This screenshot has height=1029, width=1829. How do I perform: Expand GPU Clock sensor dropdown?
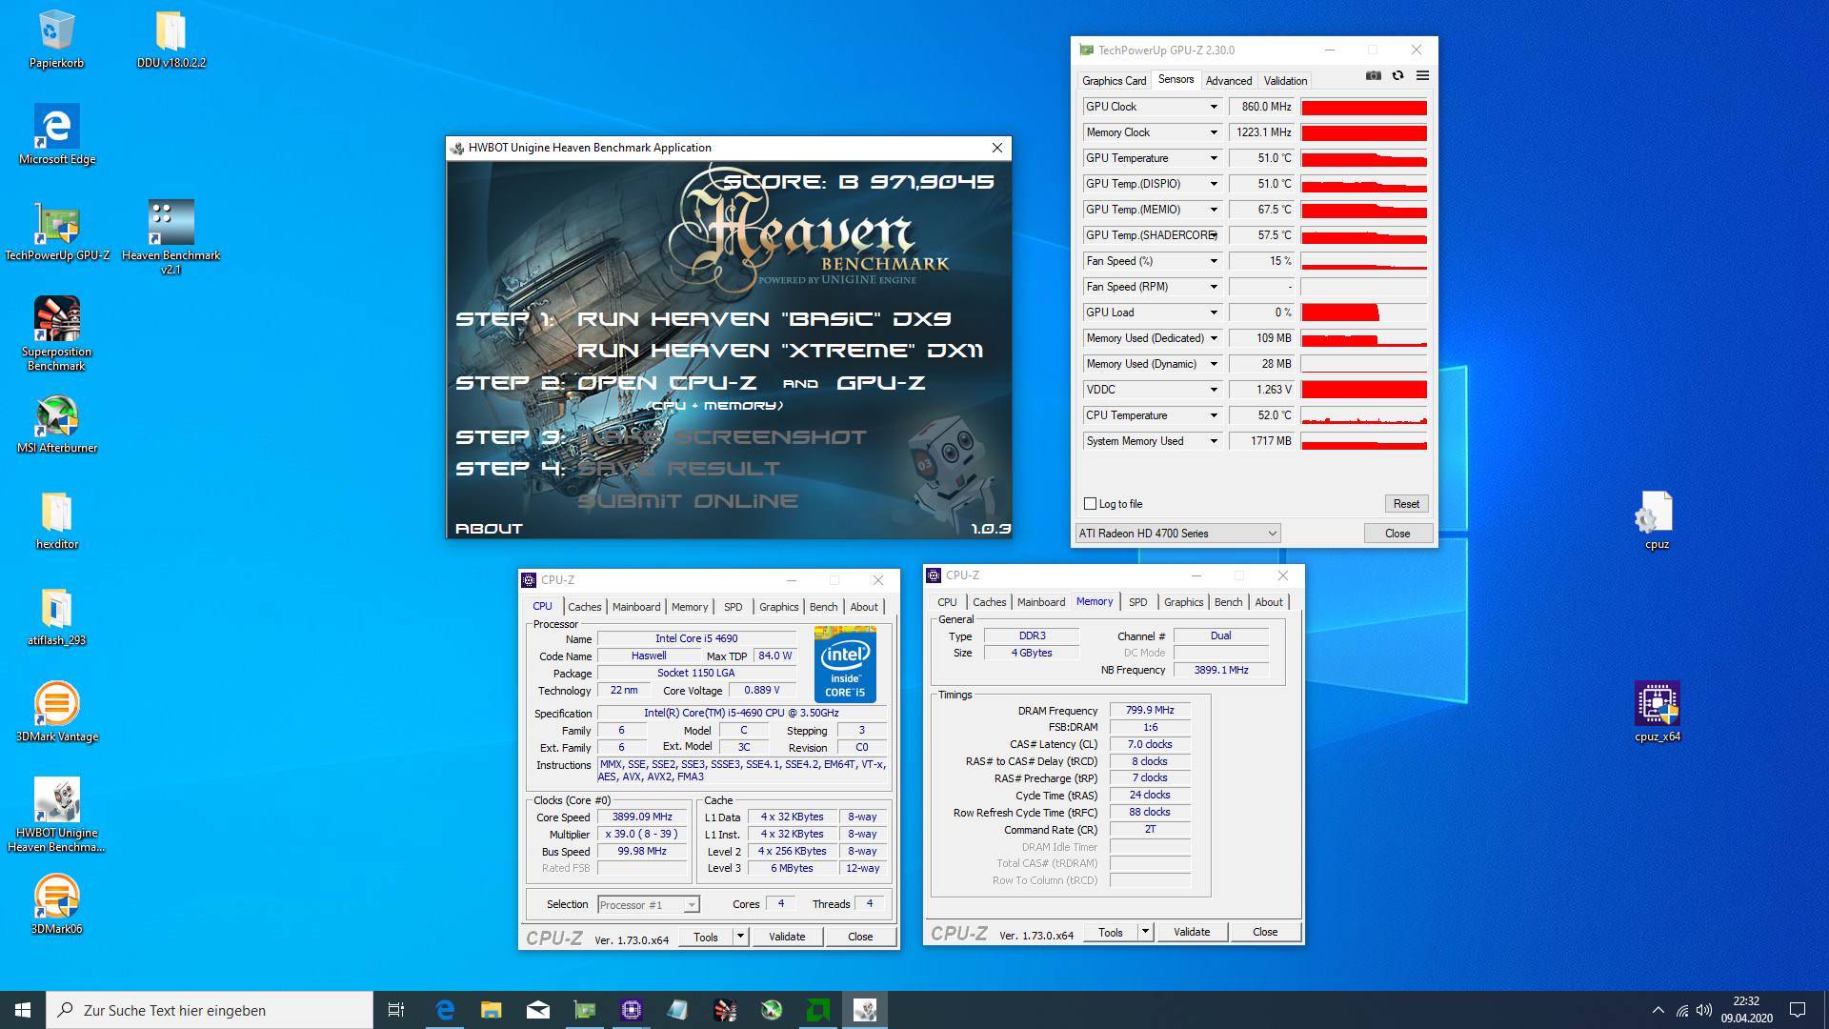[1214, 107]
